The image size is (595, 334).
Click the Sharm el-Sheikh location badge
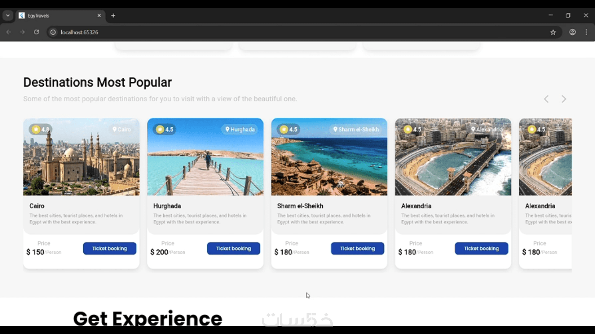point(356,129)
